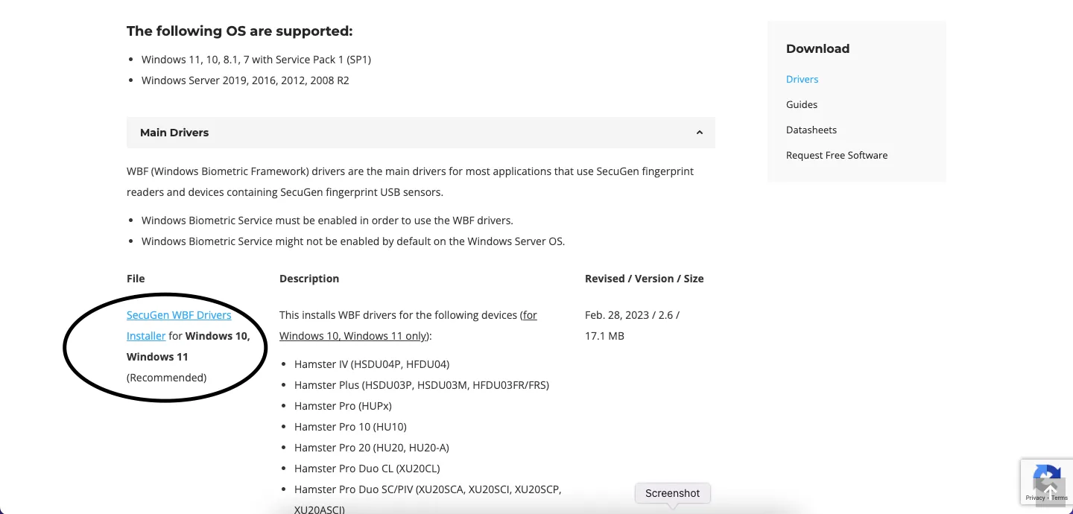Click the "File" column header

click(136, 279)
